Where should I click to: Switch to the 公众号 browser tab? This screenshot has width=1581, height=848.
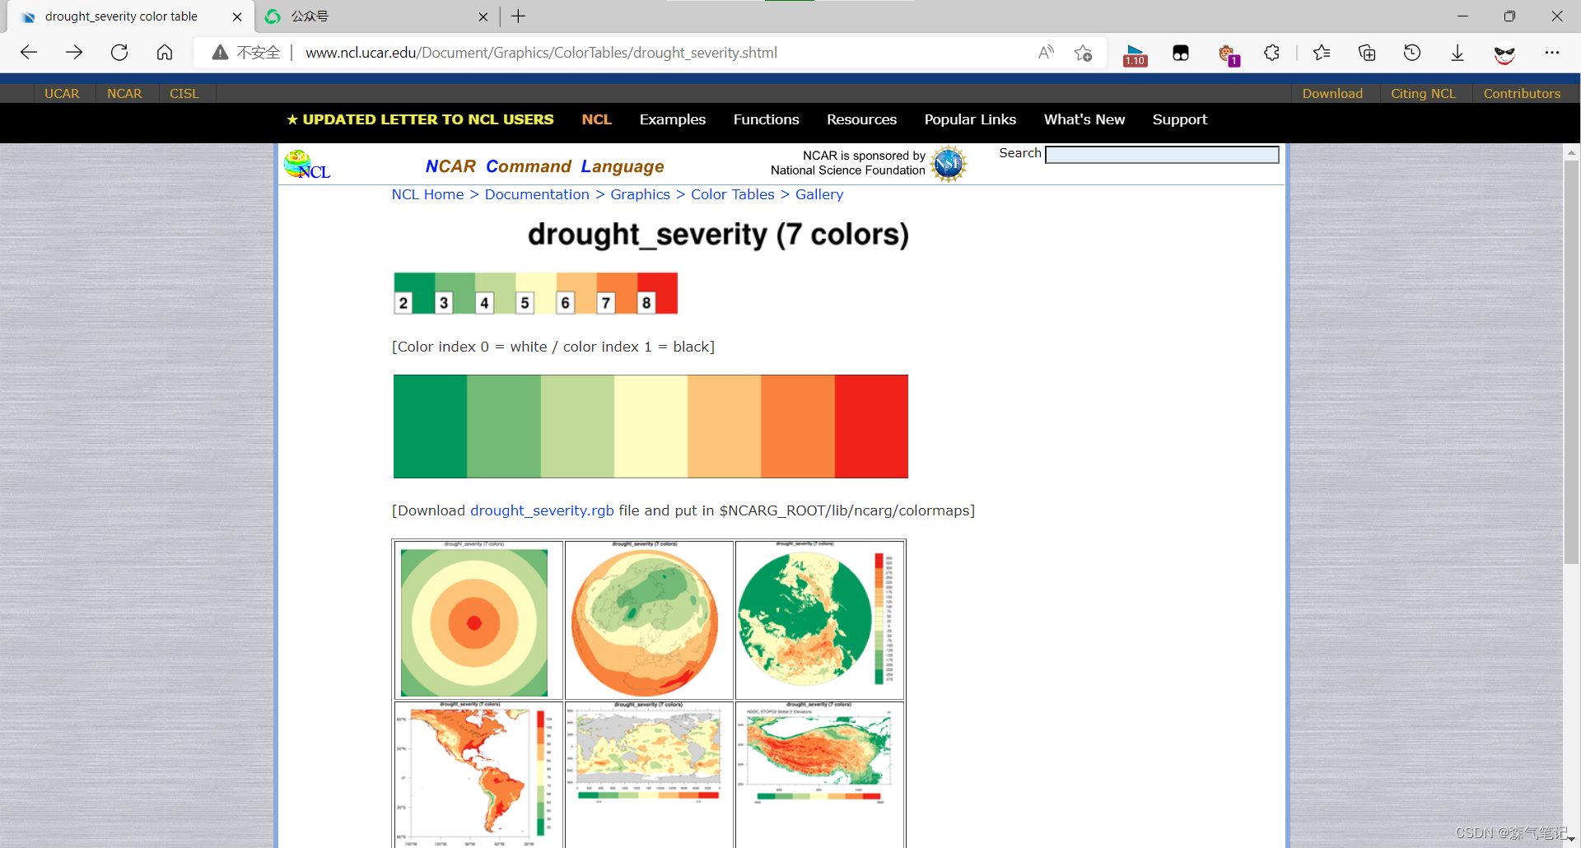(376, 16)
